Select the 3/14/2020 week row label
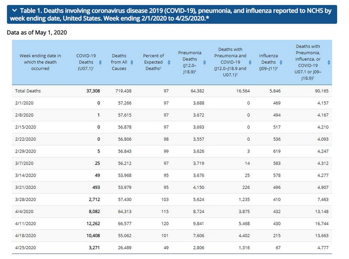 [26, 175]
